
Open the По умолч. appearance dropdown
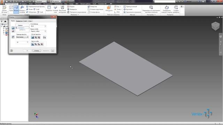56,1
